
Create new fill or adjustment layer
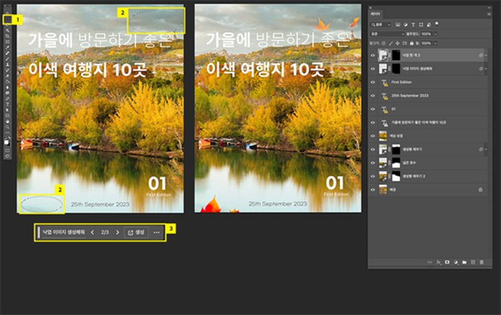[456, 262]
